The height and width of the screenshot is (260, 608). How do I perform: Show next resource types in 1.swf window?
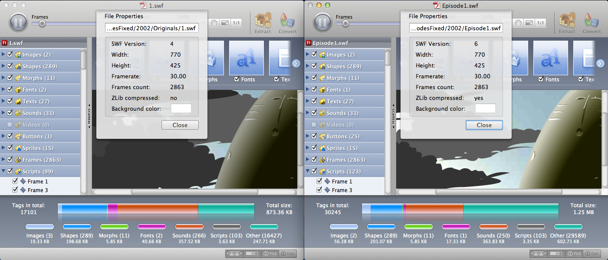click(x=296, y=64)
